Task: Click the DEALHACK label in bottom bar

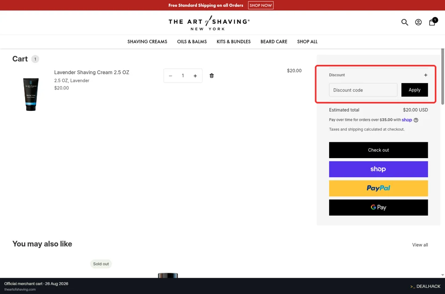Action: click(x=426, y=286)
